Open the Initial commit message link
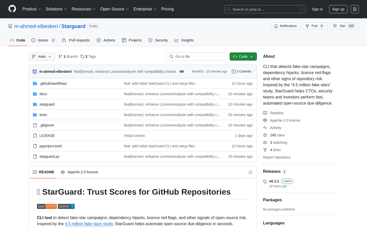The height and width of the screenshot is (229, 367). click(x=134, y=136)
